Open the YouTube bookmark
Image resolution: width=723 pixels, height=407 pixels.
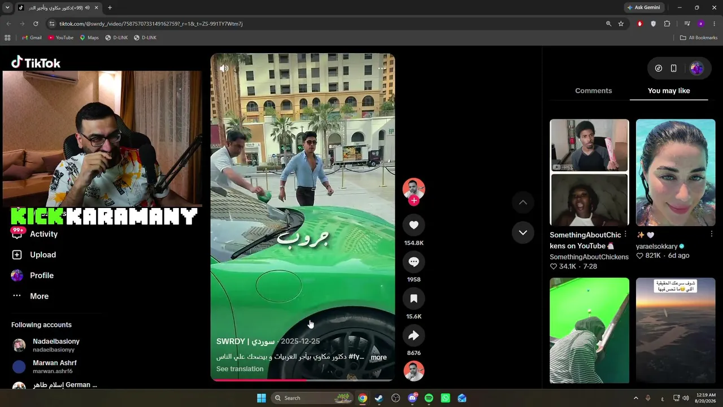tap(61, 38)
